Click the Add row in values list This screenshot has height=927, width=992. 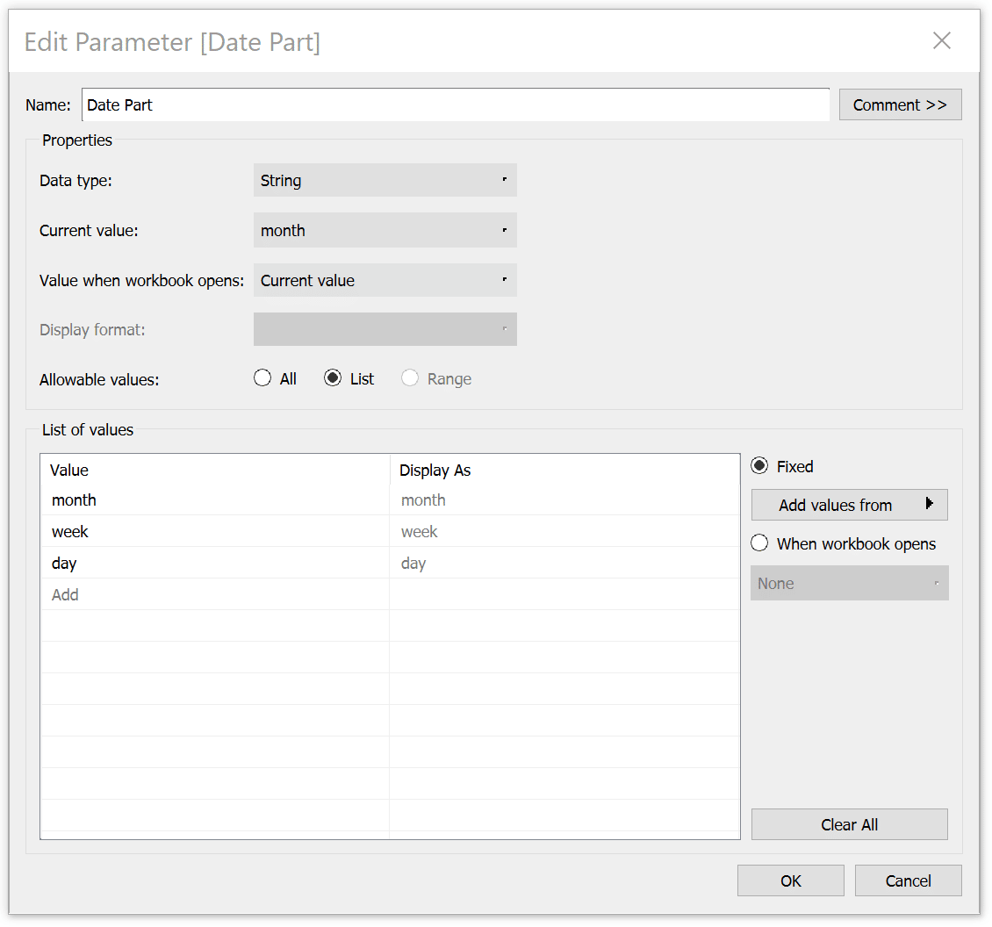coord(215,595)
